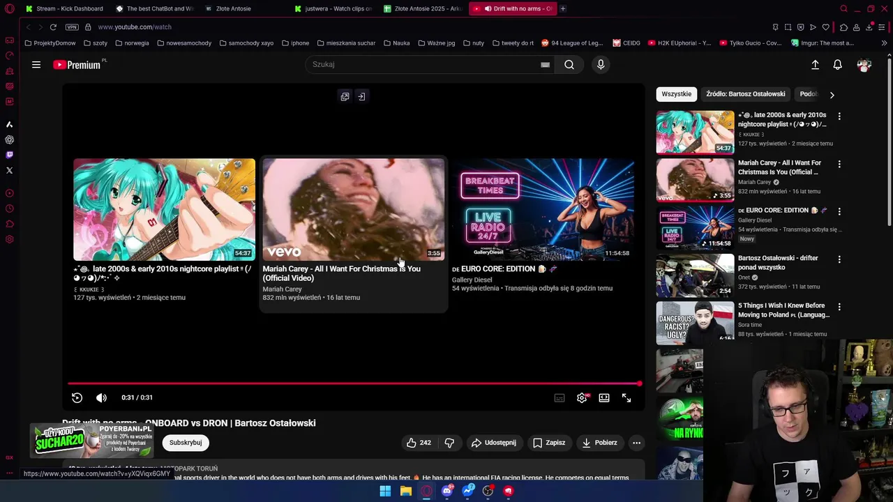This screenshot has width=893, height=502.
Task: Click the search magnifier button
Action: pos(569,65)
